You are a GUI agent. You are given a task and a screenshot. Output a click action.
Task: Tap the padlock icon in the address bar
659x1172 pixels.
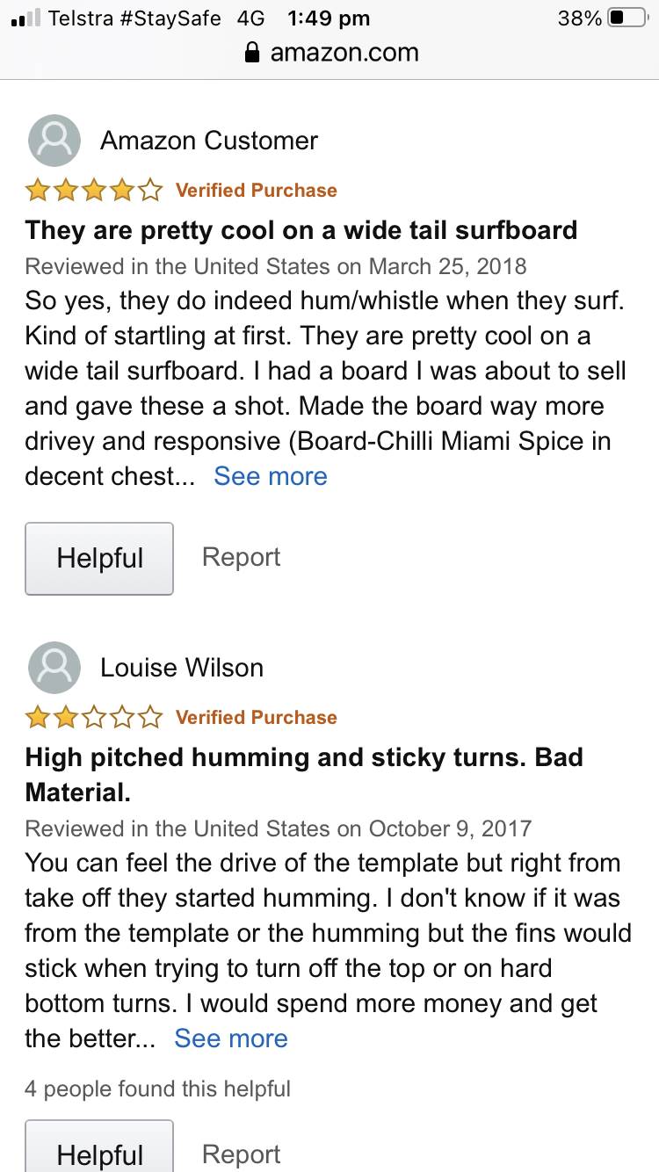(x=252, y=53)
